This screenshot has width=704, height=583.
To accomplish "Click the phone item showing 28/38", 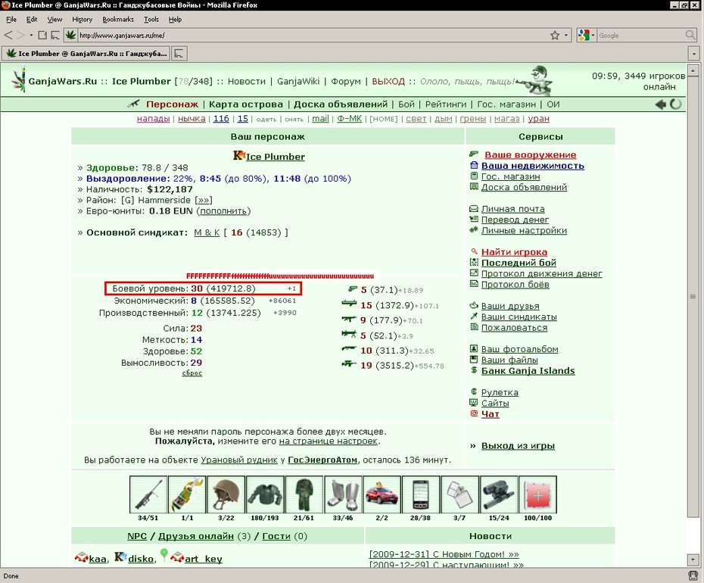I will click(x=421, y=494).
